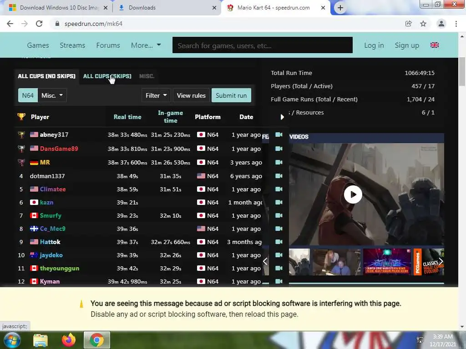
Task: Open dotman1337's run video icon
Action: (279, 176)
